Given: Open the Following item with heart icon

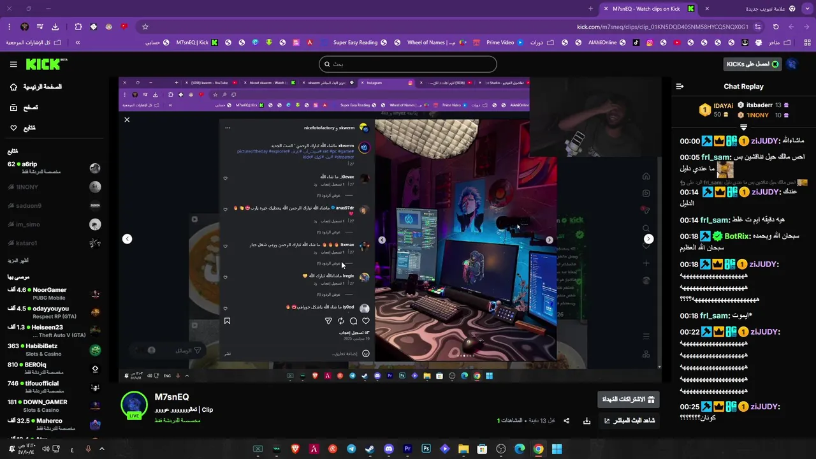Looking at the screenshot, I should [23, 127].
